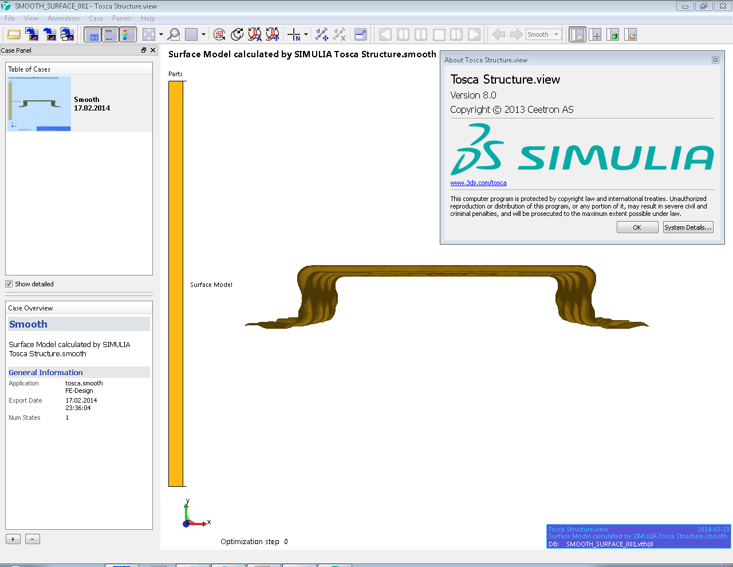Viewport: 733px width, 567px height.
Task: Close the About Tosca Structure.view dialog
Action: coord(715,60)
